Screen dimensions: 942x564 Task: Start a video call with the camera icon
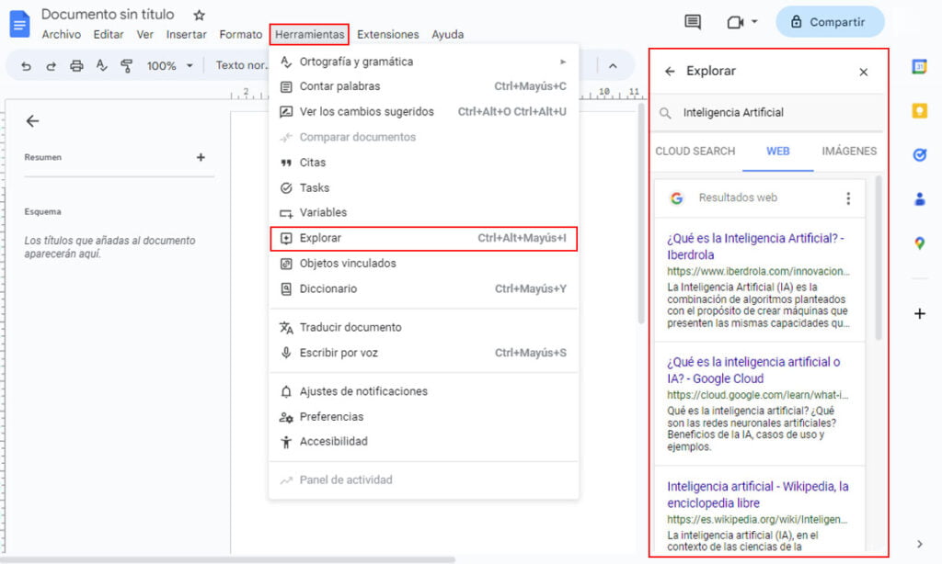coord(735,22)
